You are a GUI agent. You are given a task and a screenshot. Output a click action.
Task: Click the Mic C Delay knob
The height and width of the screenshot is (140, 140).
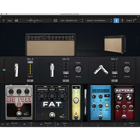point(127,70)
